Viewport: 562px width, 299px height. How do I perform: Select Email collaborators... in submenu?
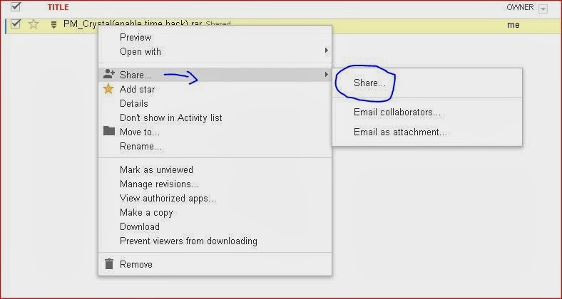pos(397,112)
